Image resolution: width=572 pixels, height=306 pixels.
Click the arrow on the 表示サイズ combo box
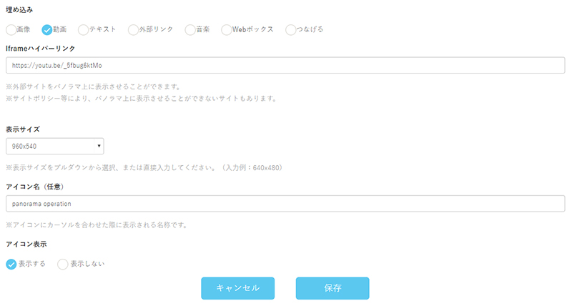[98, 147]
